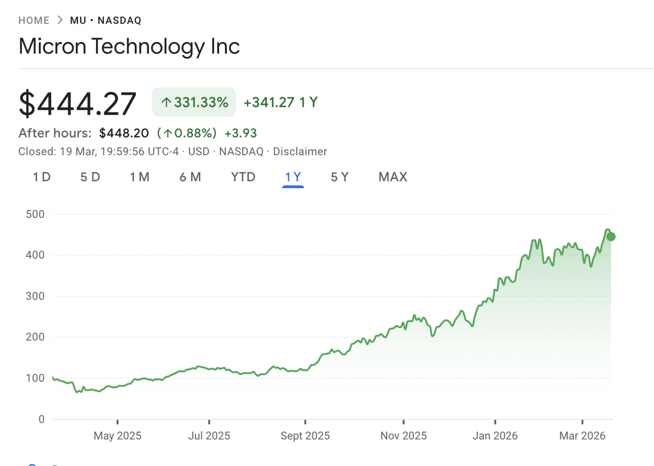
Task: Select the YTD range tab
Action: click(x=243, y=177)
